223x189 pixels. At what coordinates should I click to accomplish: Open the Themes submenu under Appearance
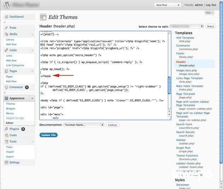(x=11, y=104)
